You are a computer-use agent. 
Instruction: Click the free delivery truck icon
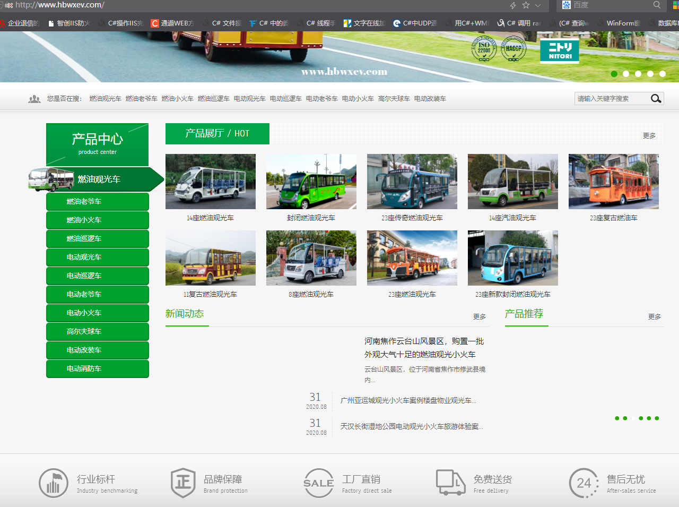(x=450, y=483)
